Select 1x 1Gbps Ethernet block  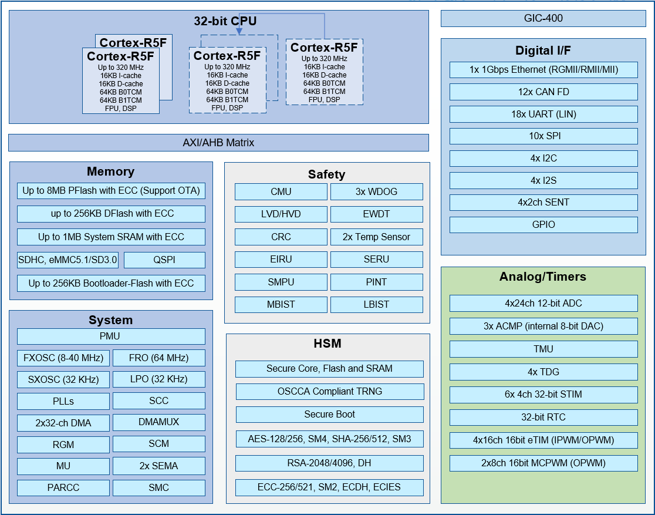(x=543, y=70)
